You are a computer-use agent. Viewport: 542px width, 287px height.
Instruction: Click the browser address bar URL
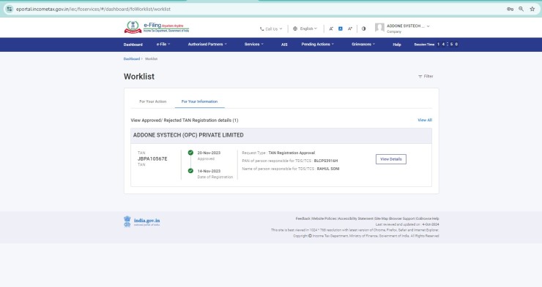click(93, 9)
